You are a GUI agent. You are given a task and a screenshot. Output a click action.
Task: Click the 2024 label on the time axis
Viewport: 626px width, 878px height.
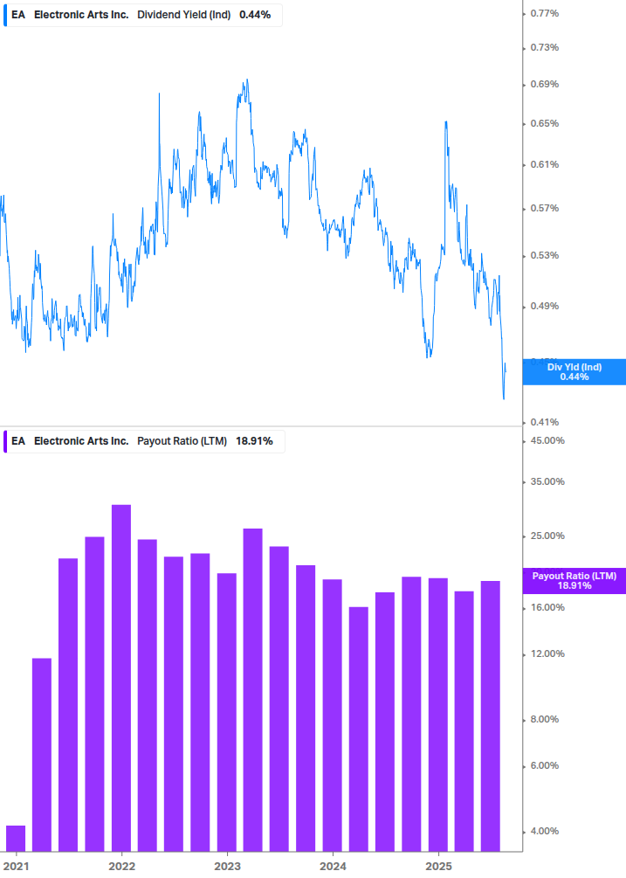(333, 867)
